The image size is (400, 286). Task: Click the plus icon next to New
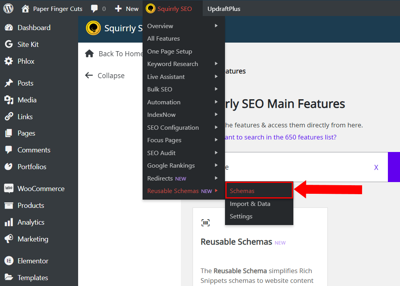[118, 9]
